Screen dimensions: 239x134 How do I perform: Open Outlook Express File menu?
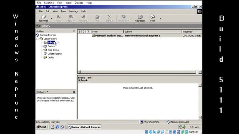coord(41,12)
